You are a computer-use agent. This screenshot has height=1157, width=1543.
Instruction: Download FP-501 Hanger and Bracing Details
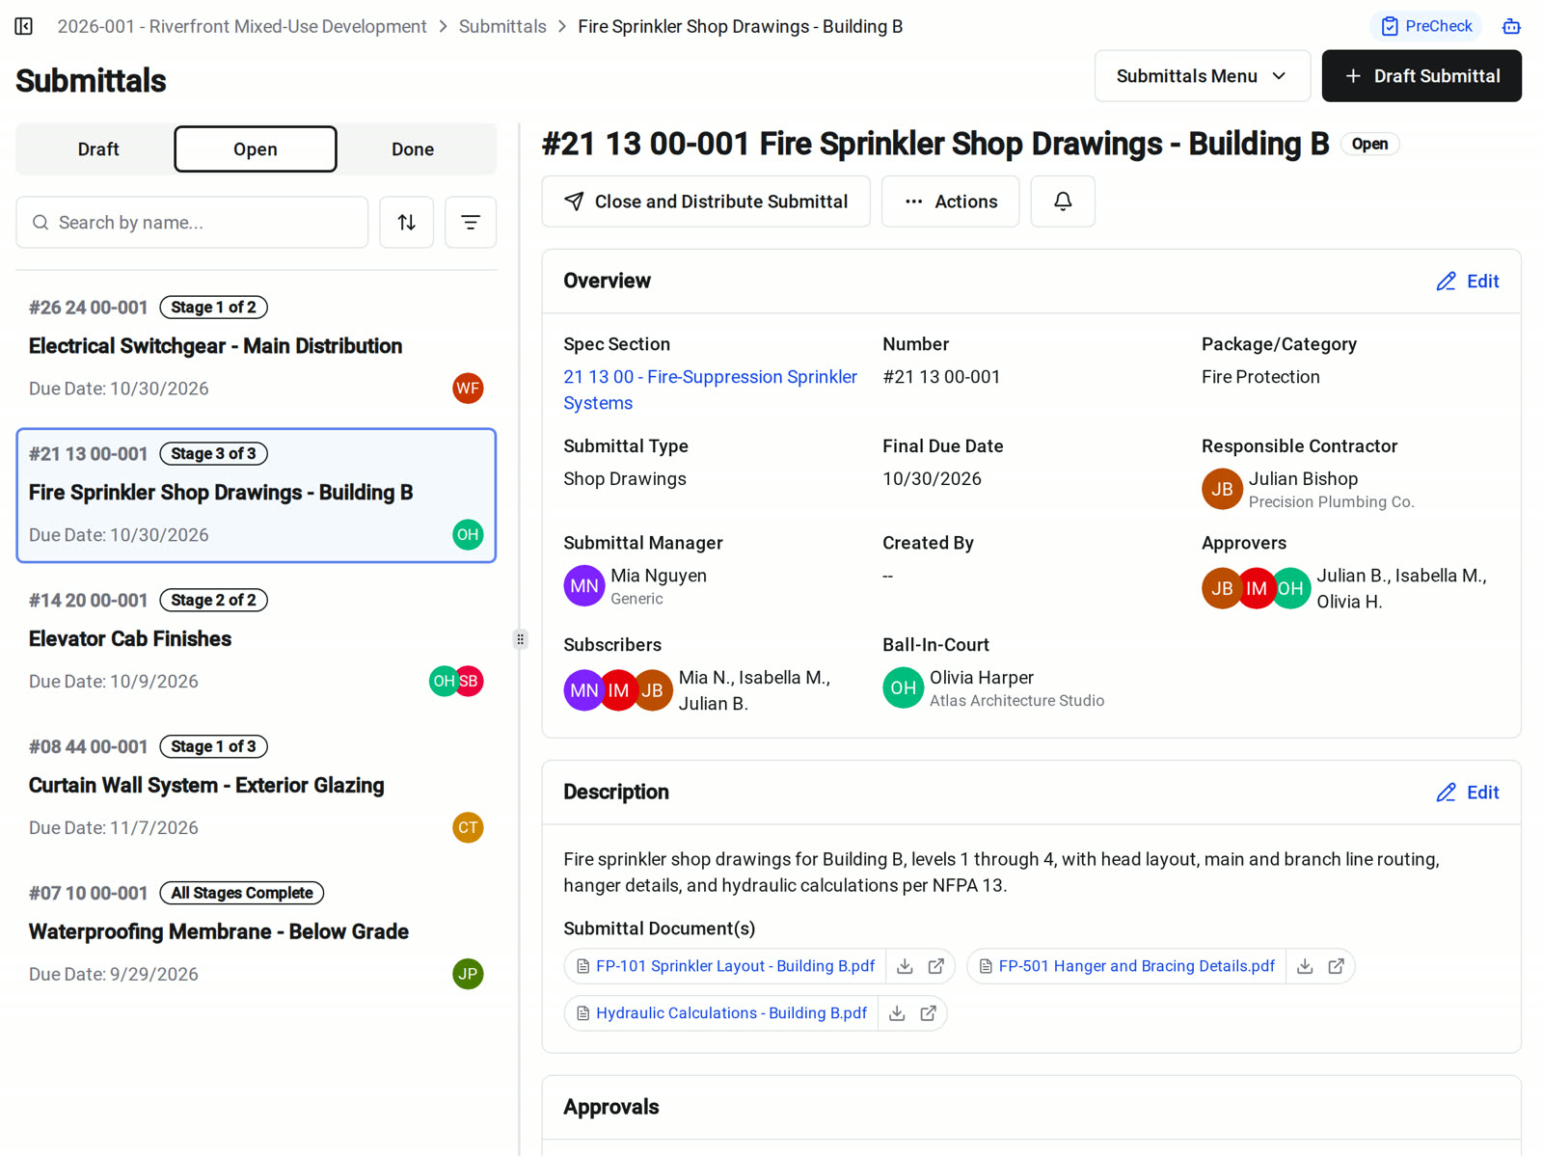1305,966
